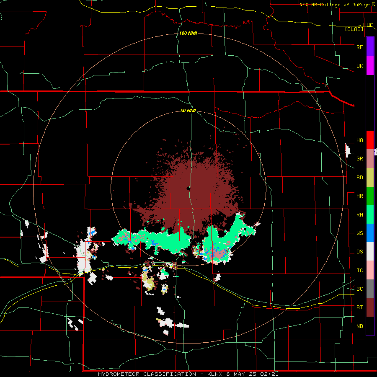Screen dimensions: 377x377
Task: Select the 'HA' hail label
Action: [x=359, y=140]
